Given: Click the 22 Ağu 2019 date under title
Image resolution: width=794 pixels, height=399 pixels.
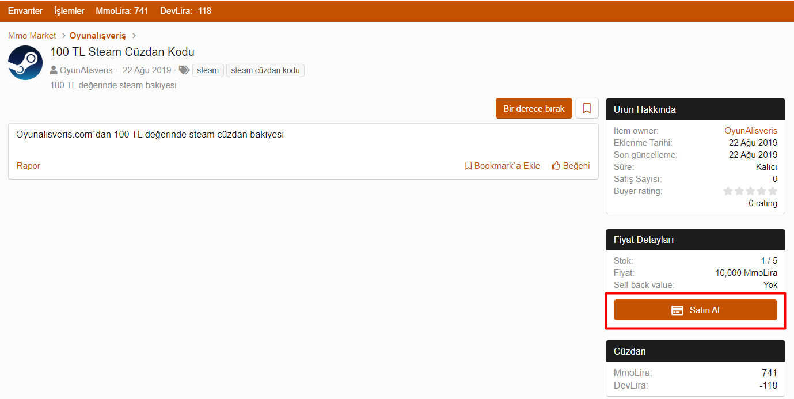Looking at the screenshot, I should pos(147,70).
